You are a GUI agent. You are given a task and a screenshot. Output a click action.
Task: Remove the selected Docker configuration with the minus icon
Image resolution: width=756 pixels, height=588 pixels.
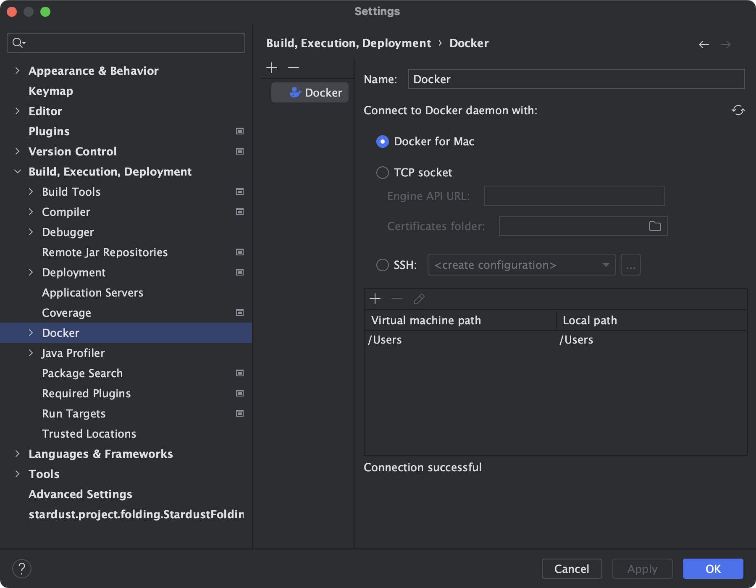(x=293, y=67)
